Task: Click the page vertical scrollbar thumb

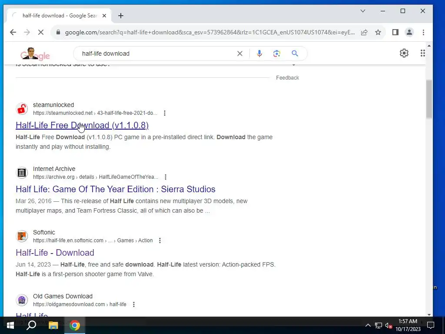Action: tap(429, 100)
